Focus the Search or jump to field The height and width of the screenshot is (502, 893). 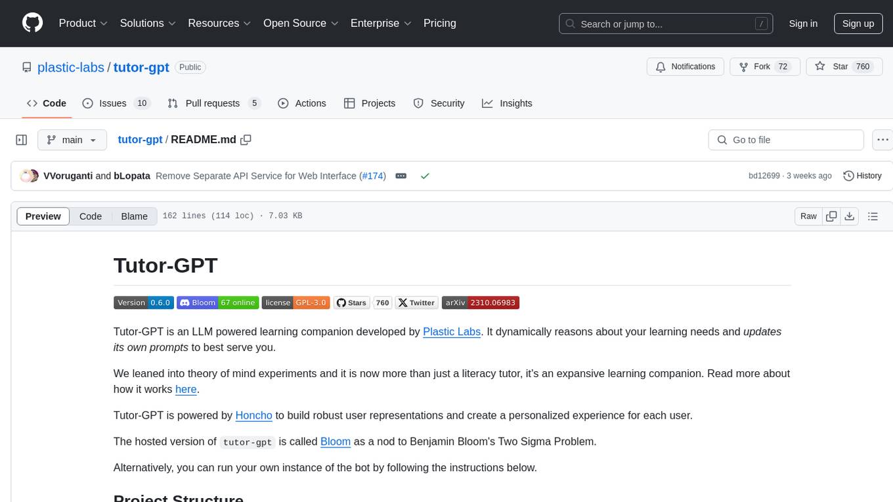[x=664, y=24]
